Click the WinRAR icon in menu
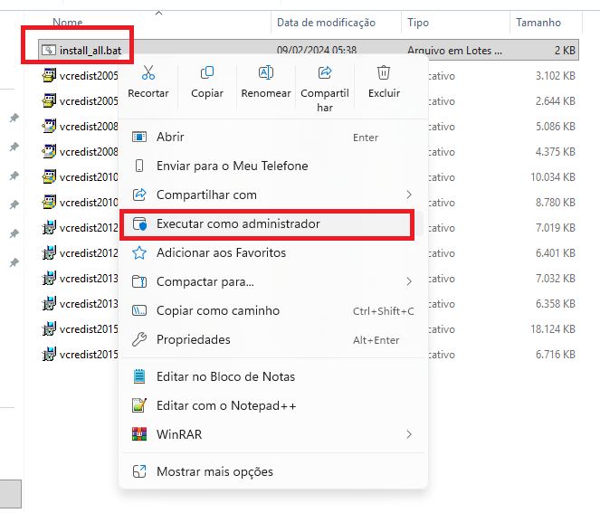The width and height of the screenshot is (600, 513). [139, 434]
